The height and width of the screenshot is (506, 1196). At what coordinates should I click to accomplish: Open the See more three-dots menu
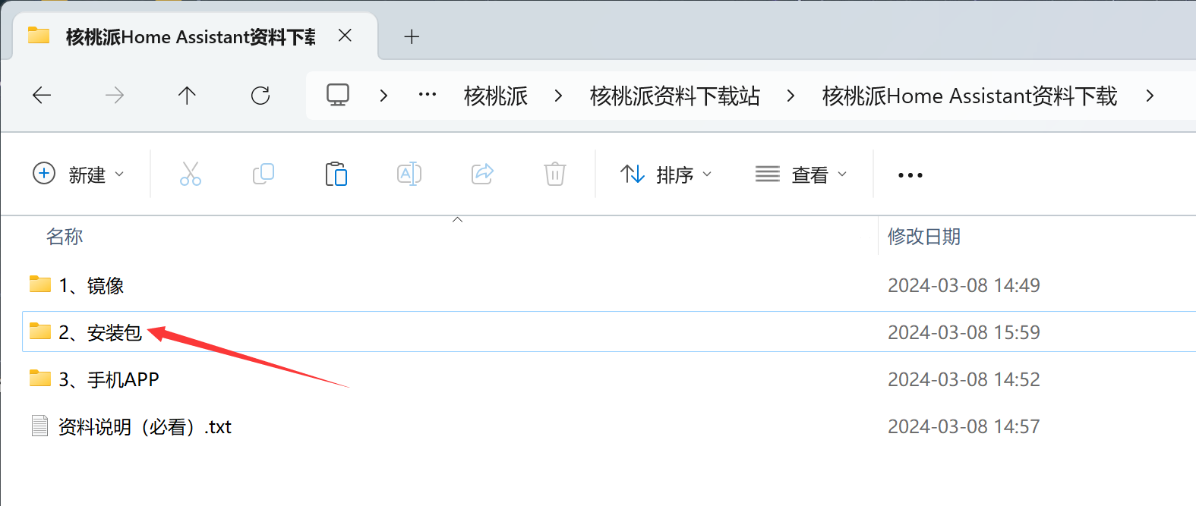point(910,175)
